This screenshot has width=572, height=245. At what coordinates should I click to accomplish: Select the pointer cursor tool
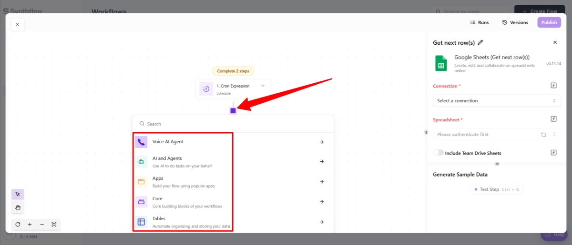(x=18, y=194)
